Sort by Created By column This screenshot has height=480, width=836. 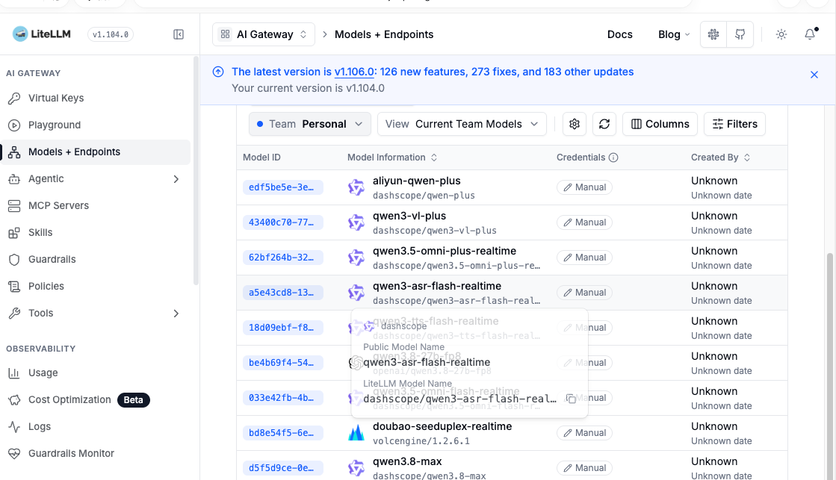click(721, 158)
